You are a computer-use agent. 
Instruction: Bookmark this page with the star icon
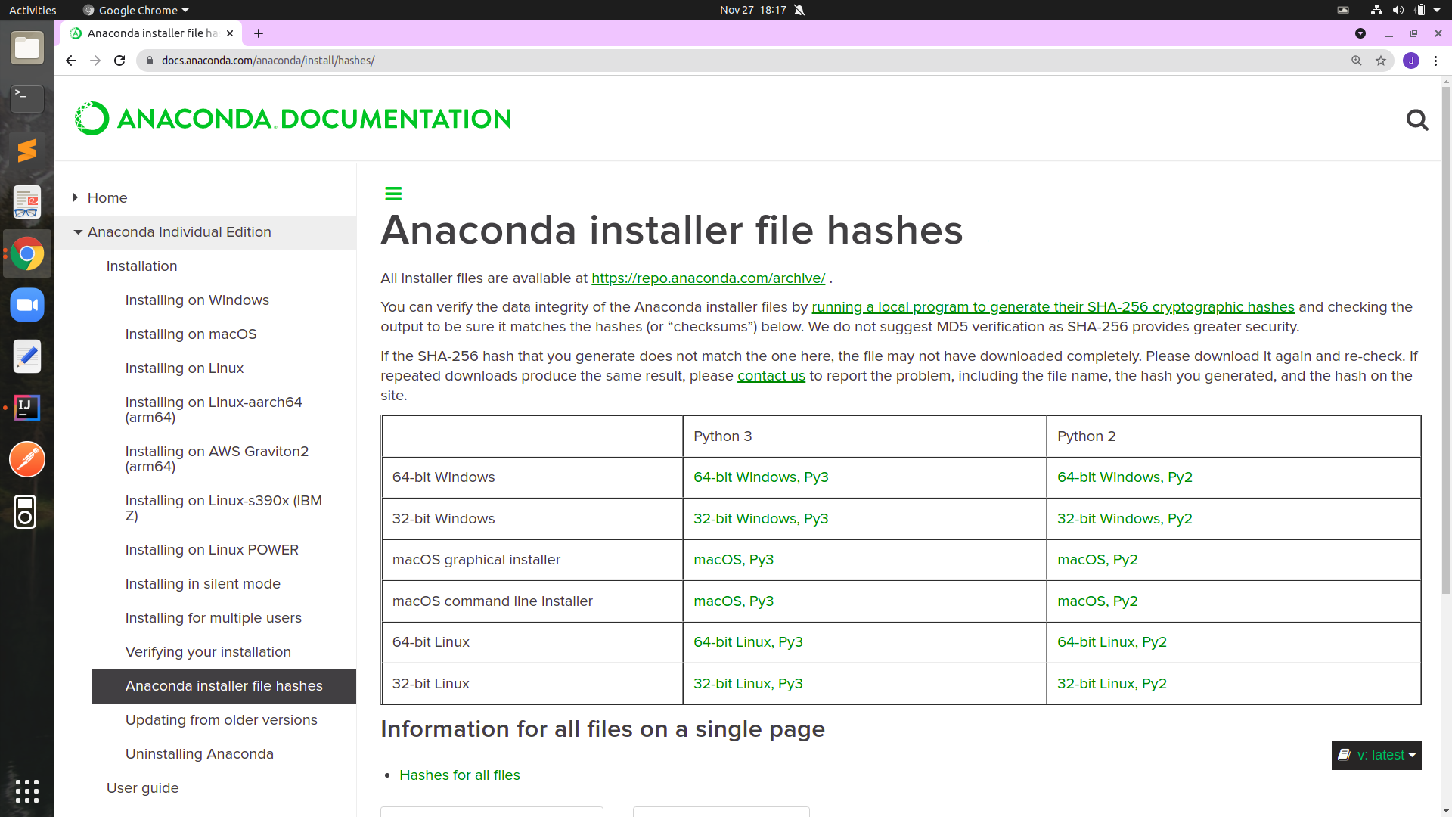point(1381,61)
